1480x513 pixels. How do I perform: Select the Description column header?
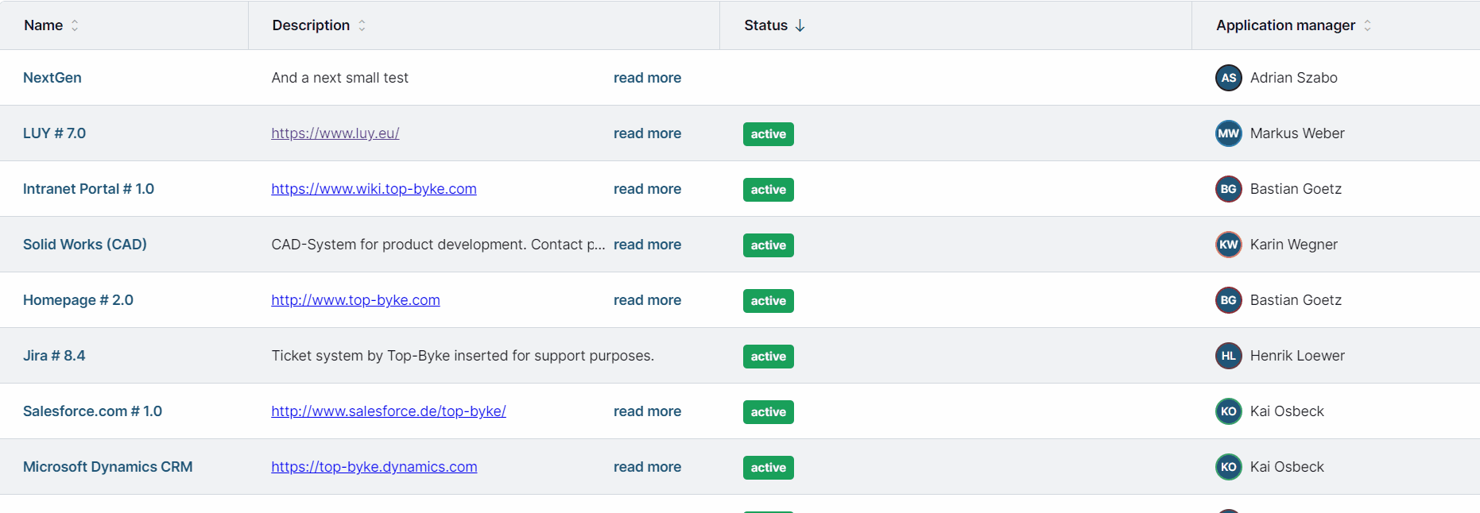[x=311, y=25]
